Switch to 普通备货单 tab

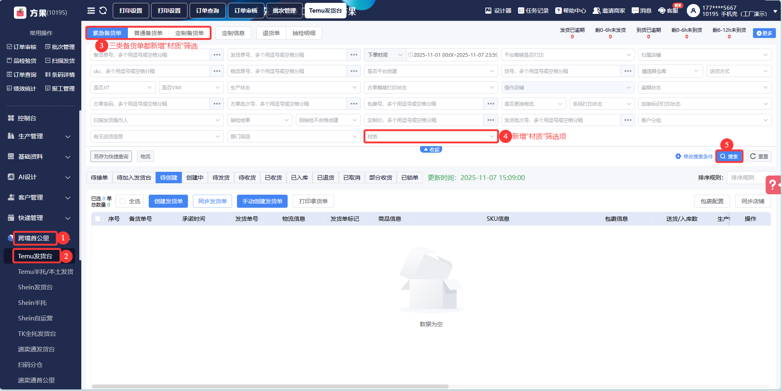[x=148, y=33]
